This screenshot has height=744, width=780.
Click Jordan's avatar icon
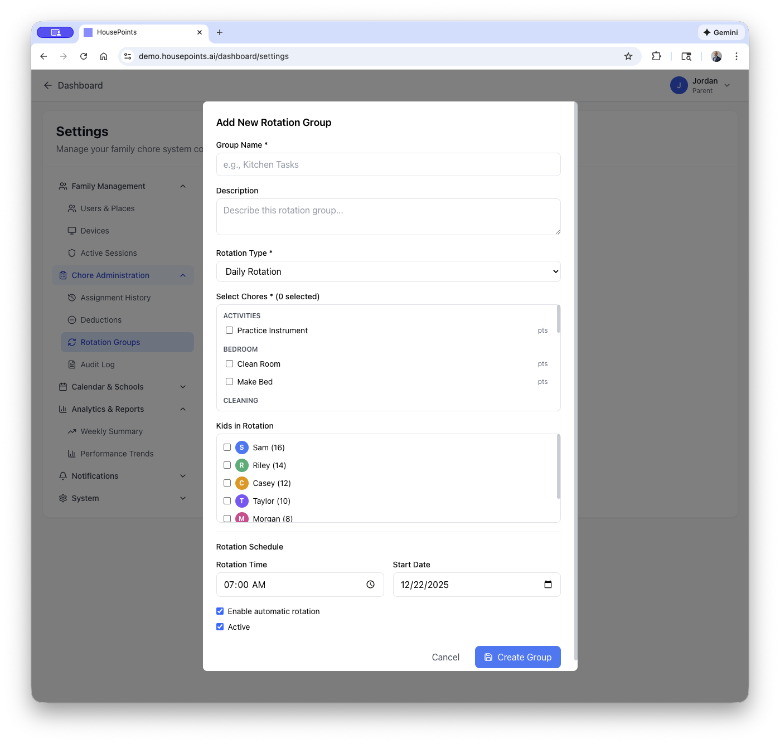click(679, 85)
